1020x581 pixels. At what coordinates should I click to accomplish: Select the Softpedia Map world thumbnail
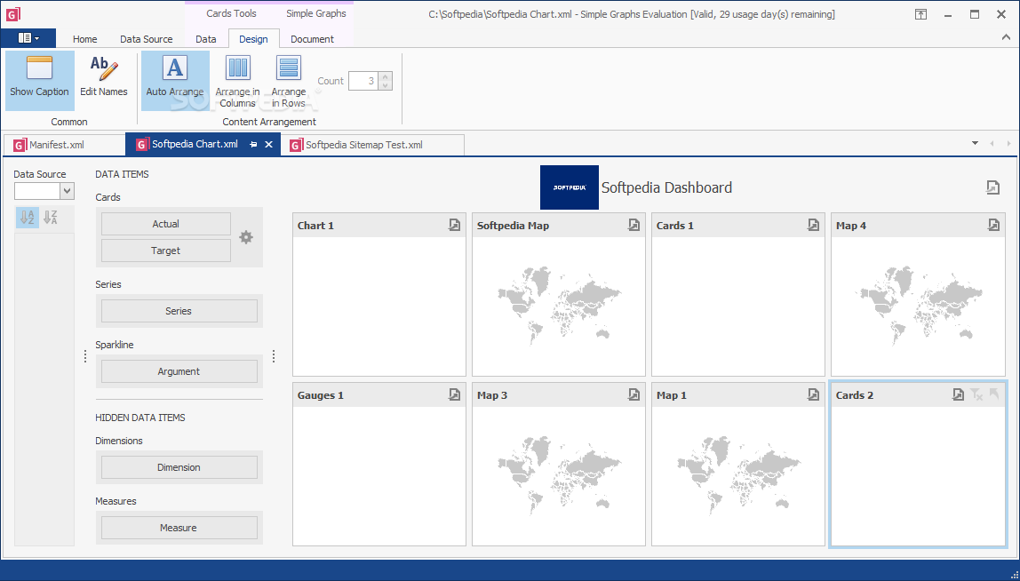[x=559, y=306]
